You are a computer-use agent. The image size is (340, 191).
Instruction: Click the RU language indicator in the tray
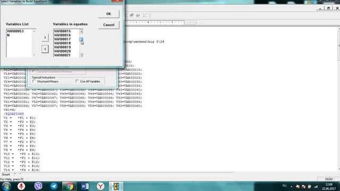coord(285,186)
